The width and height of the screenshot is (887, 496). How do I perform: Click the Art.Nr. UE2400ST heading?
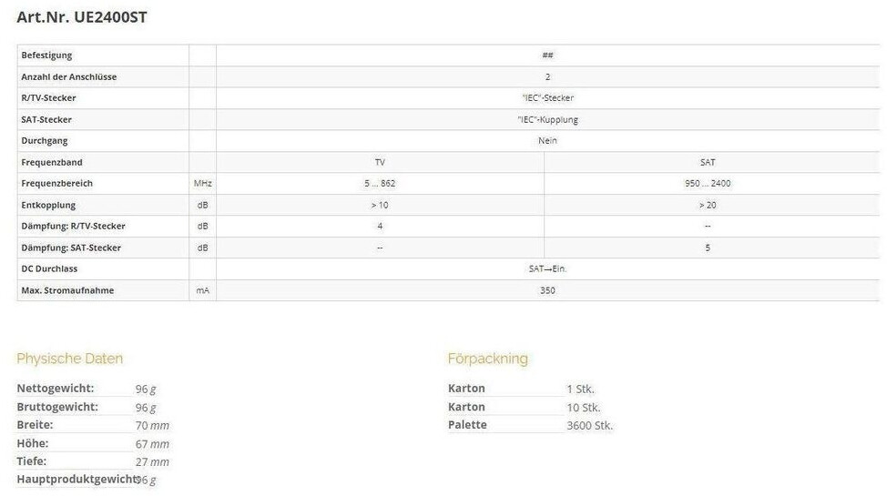coord(82,16)
